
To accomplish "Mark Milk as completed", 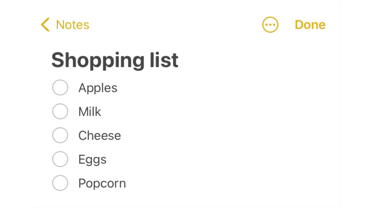I will (60, 112).
